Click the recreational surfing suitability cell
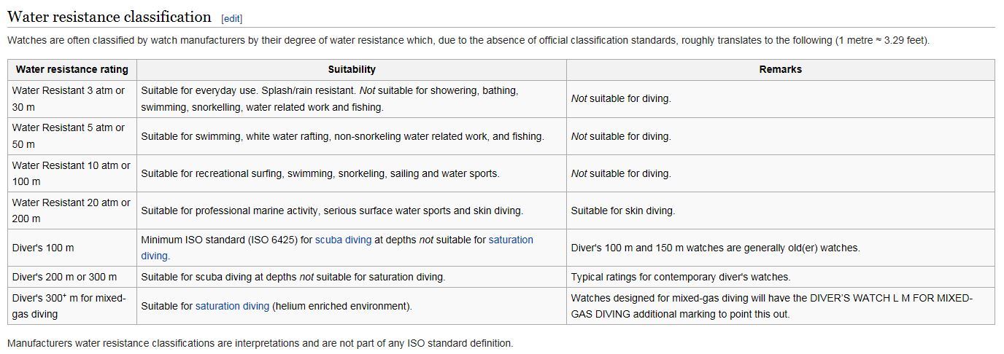This screenshot has width=1004, height=354. click(x=352, y=173)
